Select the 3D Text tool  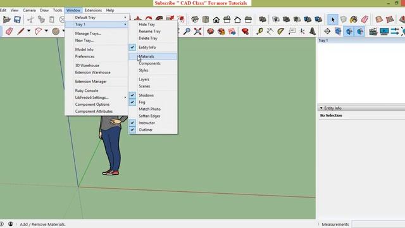coord(313,31)
